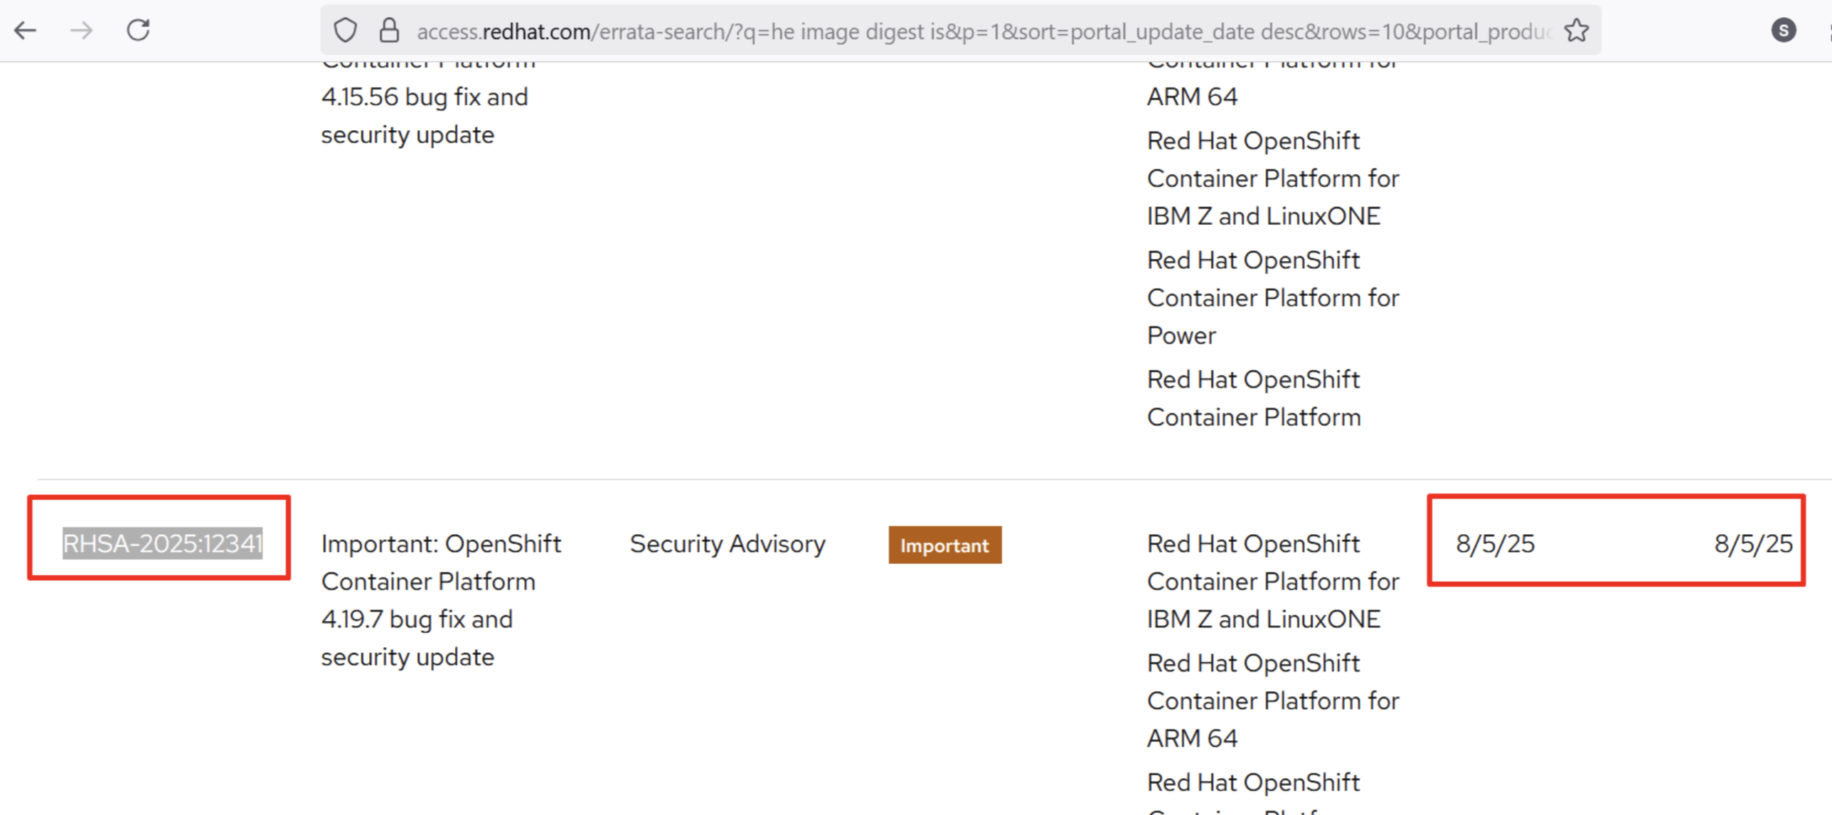The width and height of the screenshot is (1832, 815).
Task: Click the padlock site security icon
Action: tap(389, 31)
